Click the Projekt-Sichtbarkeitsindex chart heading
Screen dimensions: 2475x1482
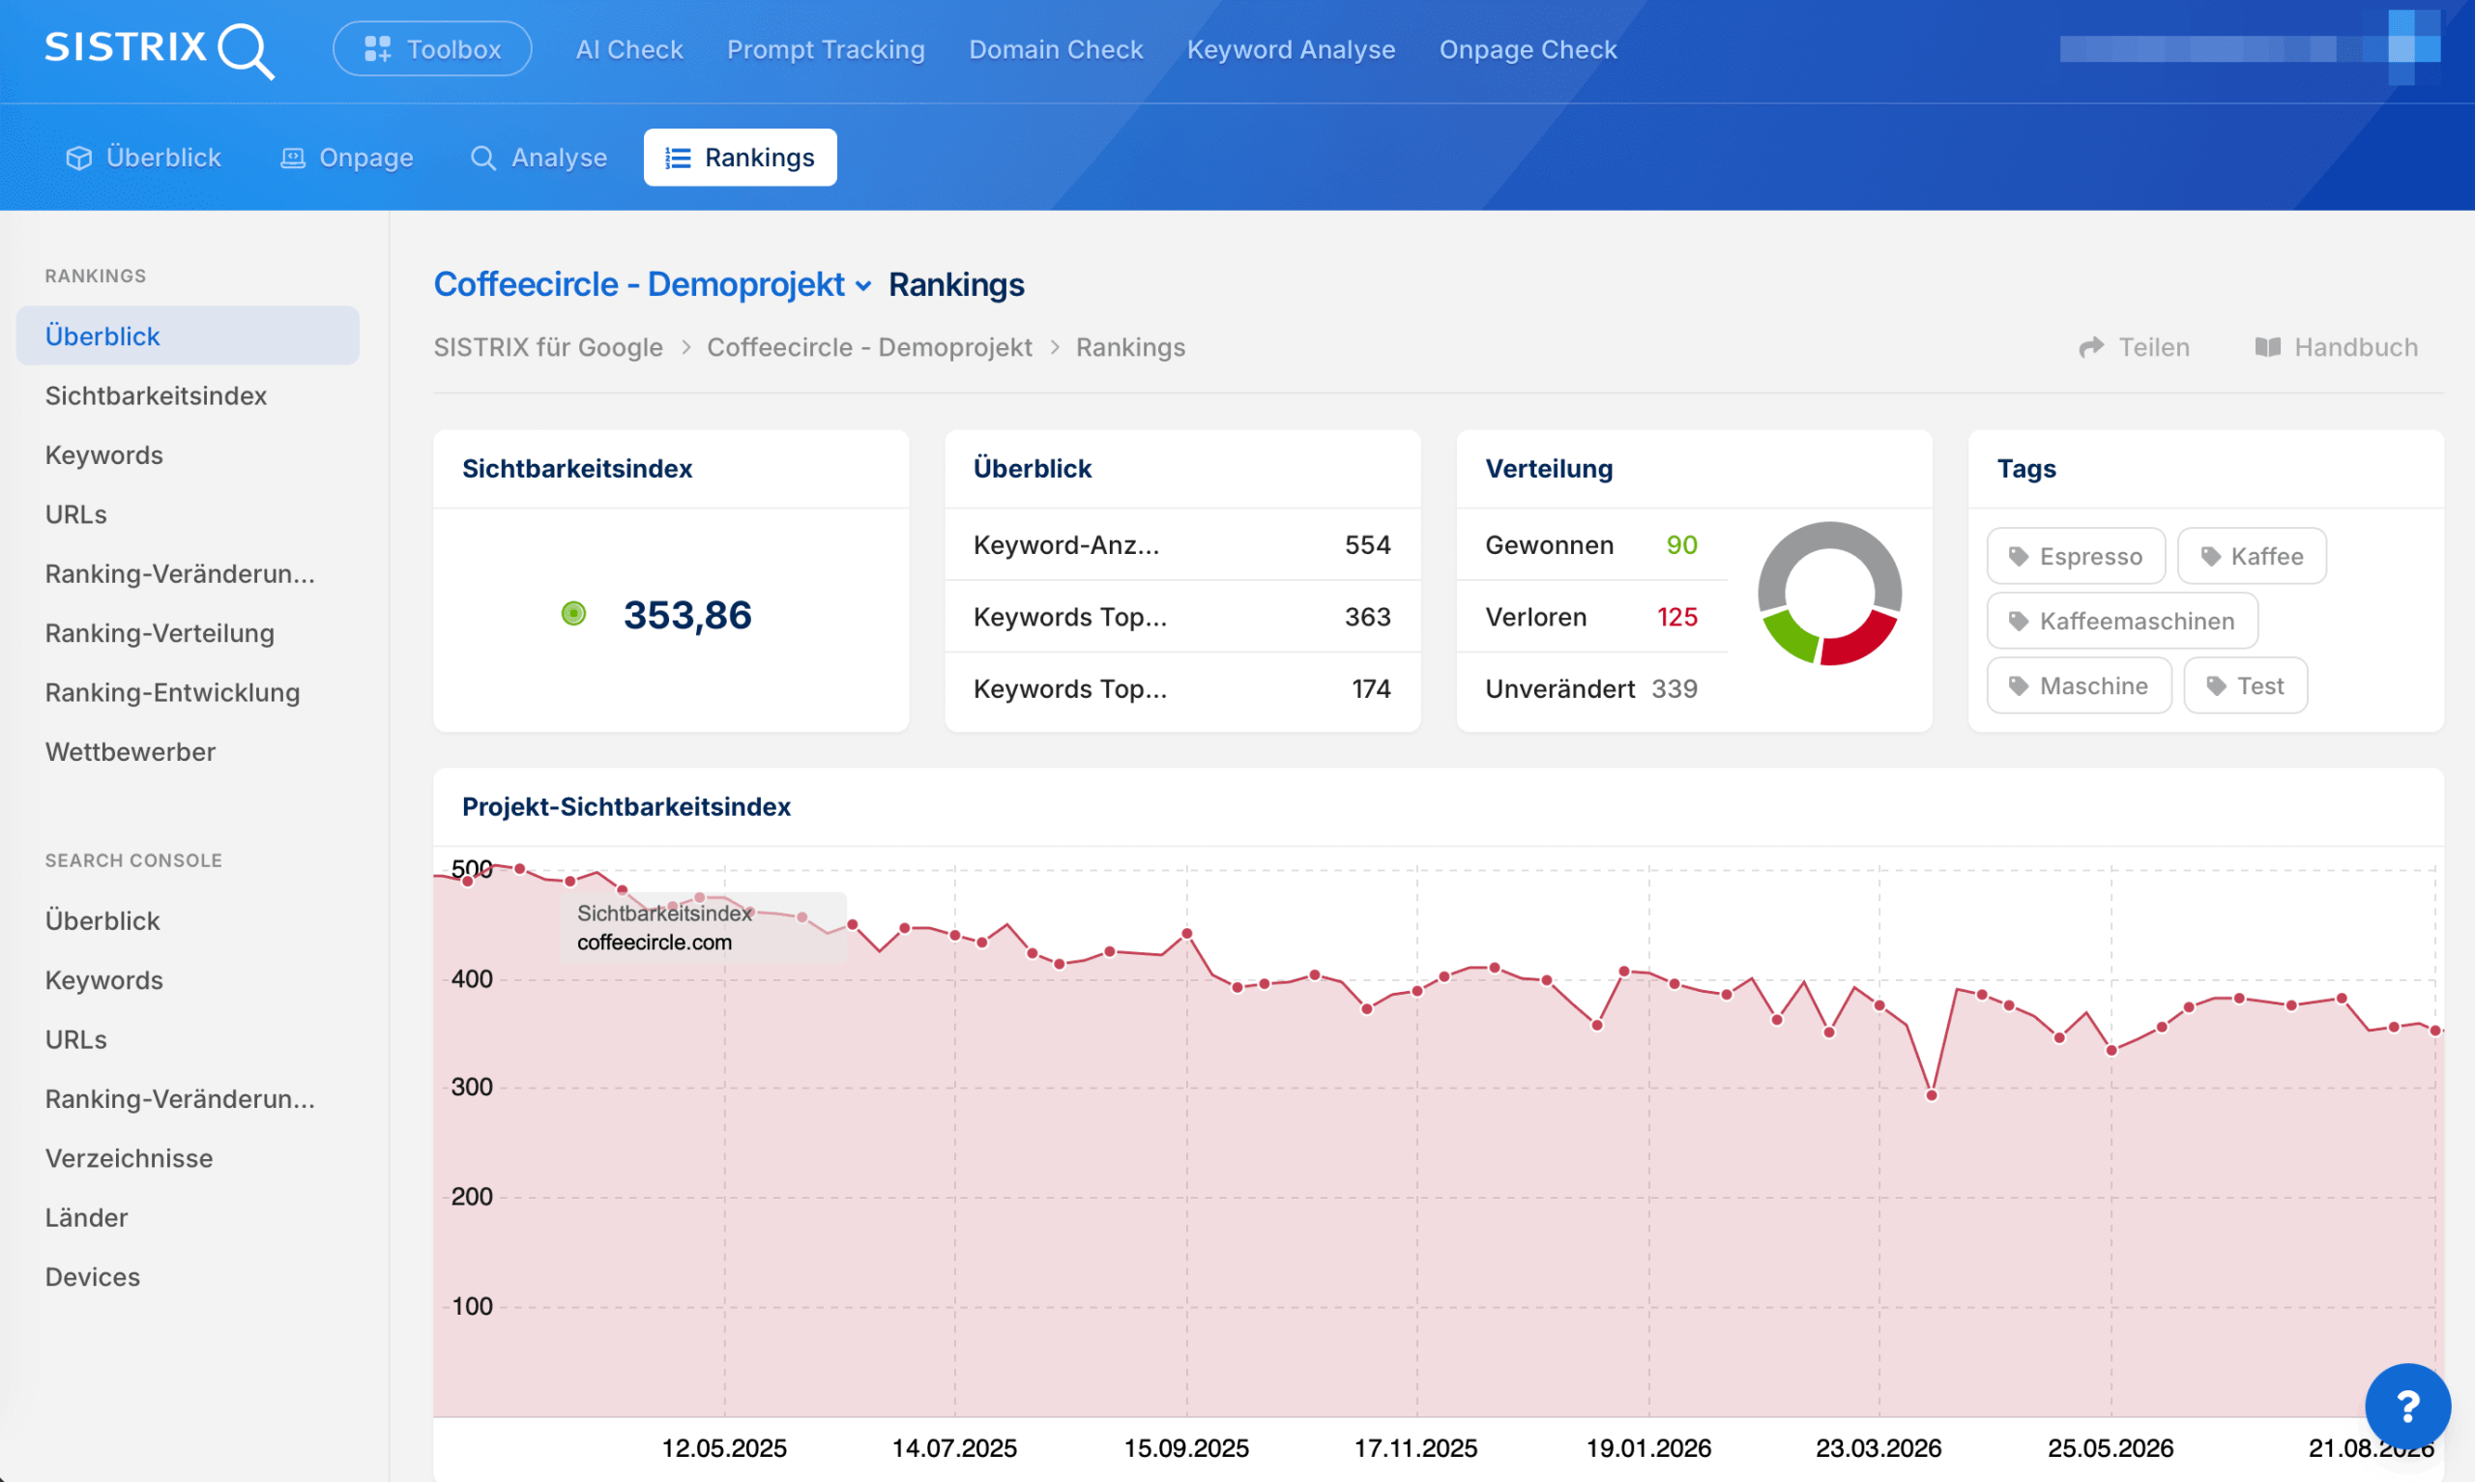[626, 807]
